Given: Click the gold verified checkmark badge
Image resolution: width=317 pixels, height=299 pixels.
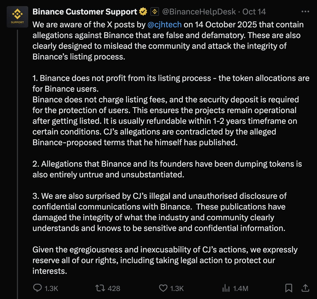Looking at the screenshot, I should (143, 12).
